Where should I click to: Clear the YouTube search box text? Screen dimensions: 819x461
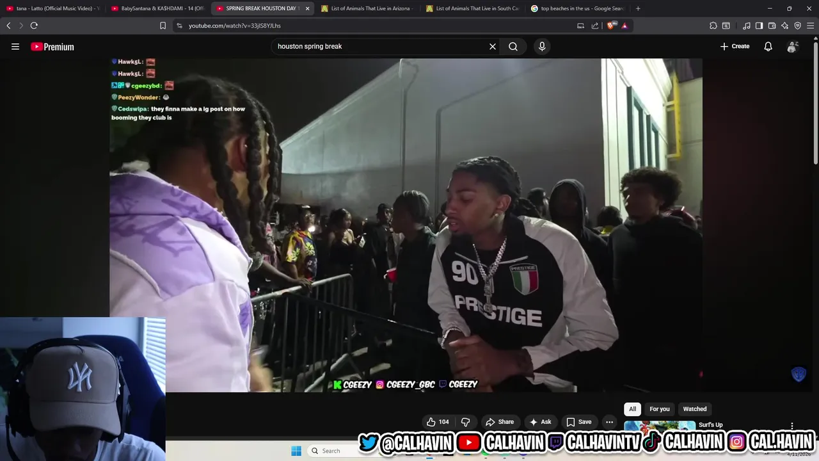point(493,46)
